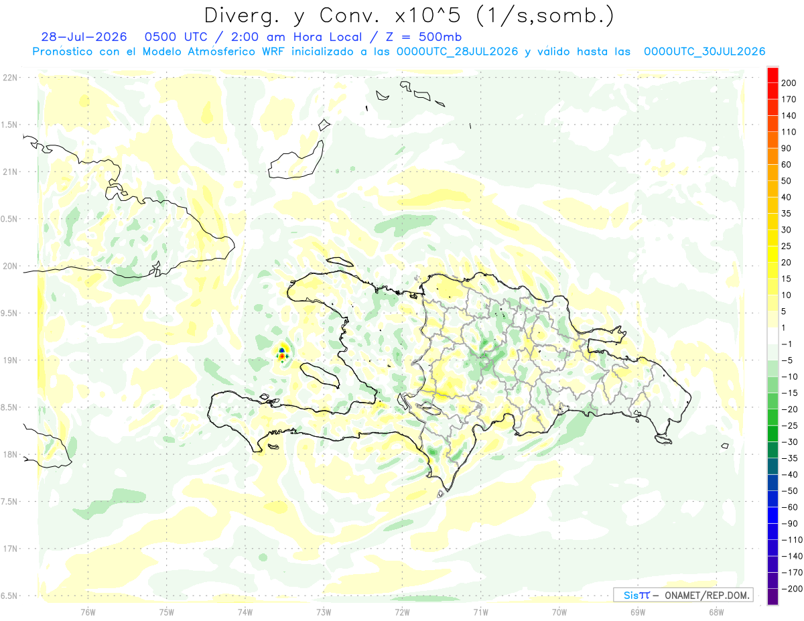Click the "70W" longitude label
This screenshot has height=621, width=804.
click(559, 612)
